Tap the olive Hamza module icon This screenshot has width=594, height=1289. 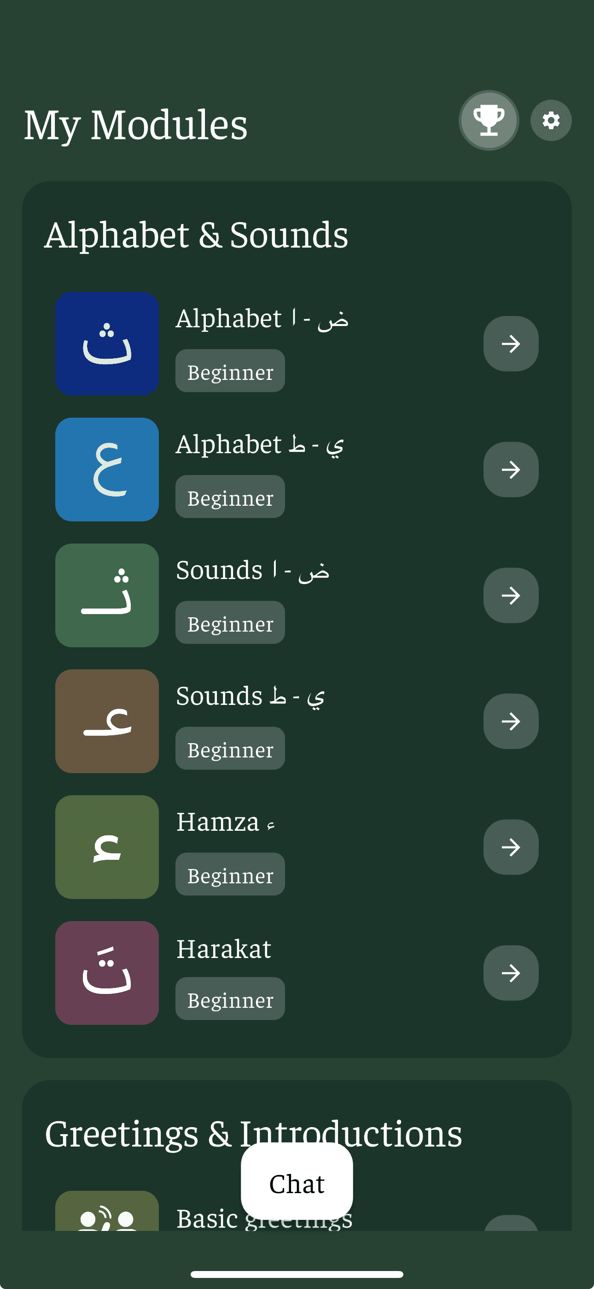tap(107, 847)
